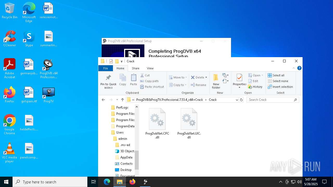Open the Delete dropdown arrow
The width and height of the screenshot is (333, 187).
pos(206,77)
